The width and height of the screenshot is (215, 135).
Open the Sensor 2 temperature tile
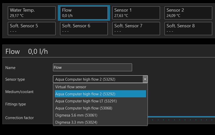pos(188,13)
